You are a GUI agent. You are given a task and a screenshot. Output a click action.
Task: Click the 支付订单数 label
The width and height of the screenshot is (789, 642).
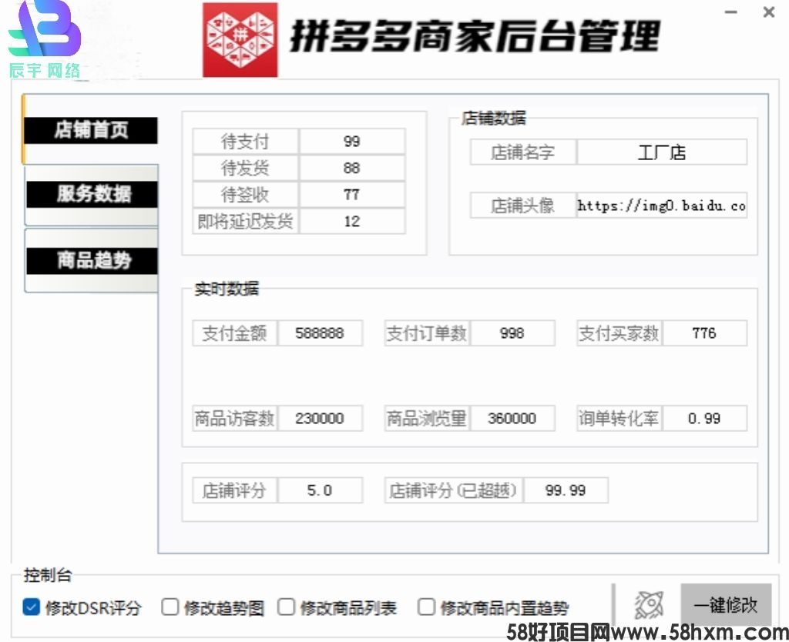(427, 333)
